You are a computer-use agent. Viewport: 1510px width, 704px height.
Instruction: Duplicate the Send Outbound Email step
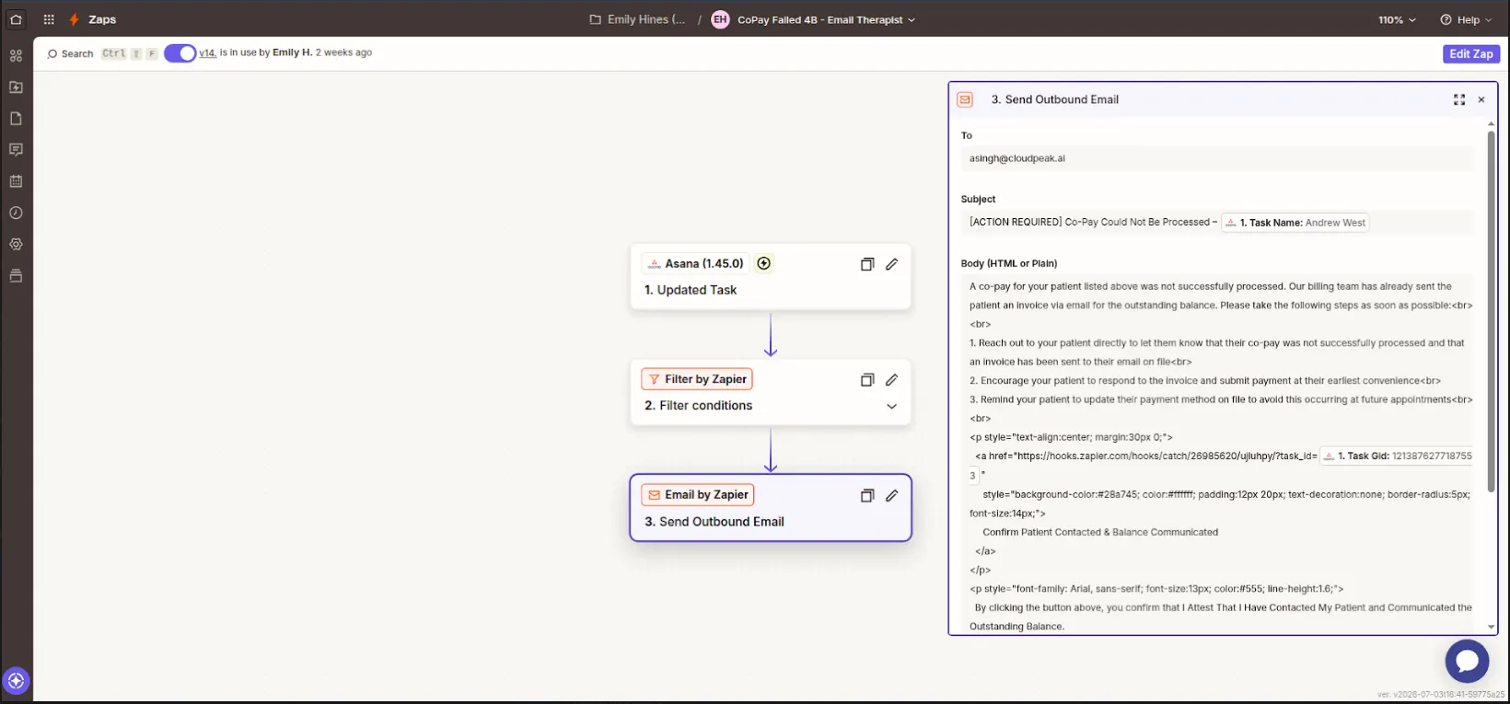click(866, 496)
